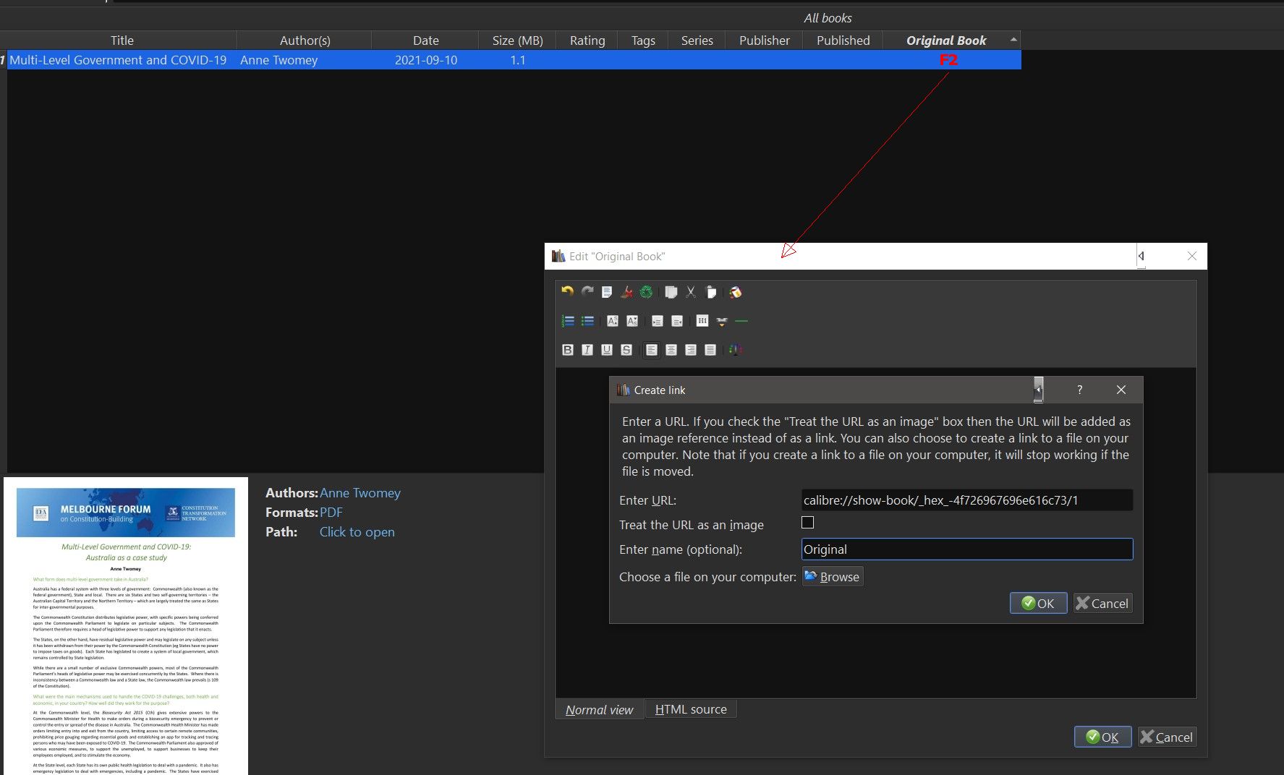Remove formatting with the broom icon

point(626,292)
